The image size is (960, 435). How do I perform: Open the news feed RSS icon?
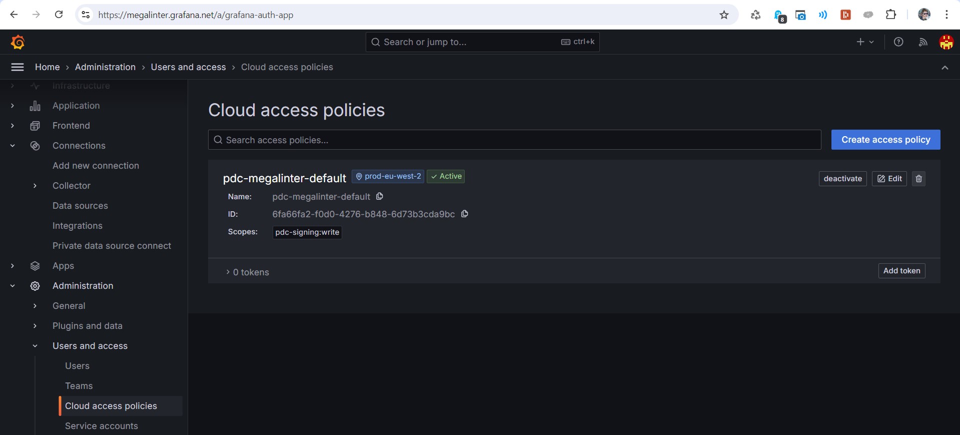tap(923, 42)
